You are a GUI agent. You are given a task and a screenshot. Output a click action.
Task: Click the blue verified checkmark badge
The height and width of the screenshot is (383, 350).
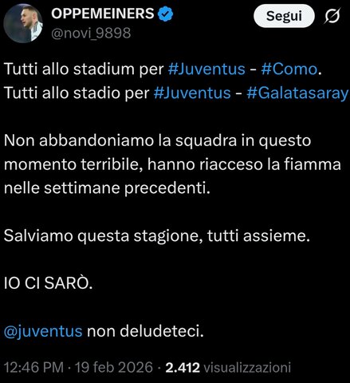tap(166, 14)
